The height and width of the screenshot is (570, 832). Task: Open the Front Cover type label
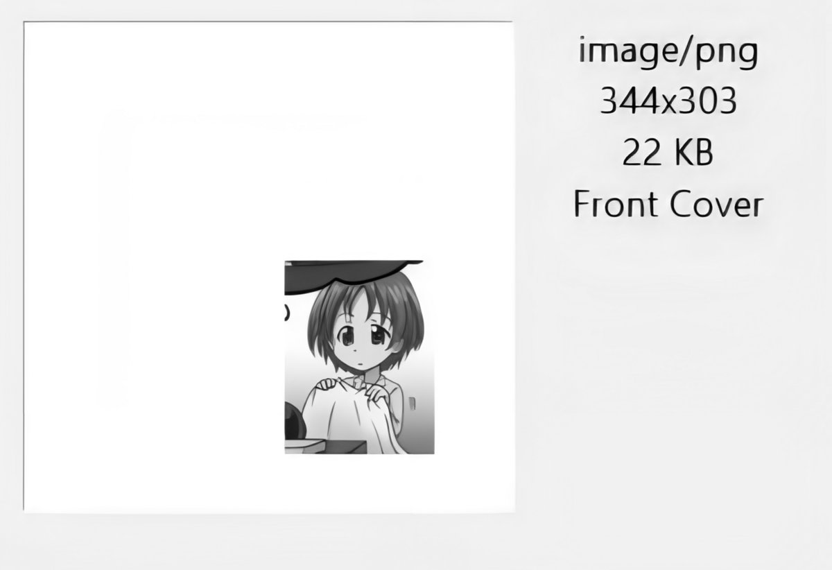point(668,204)
